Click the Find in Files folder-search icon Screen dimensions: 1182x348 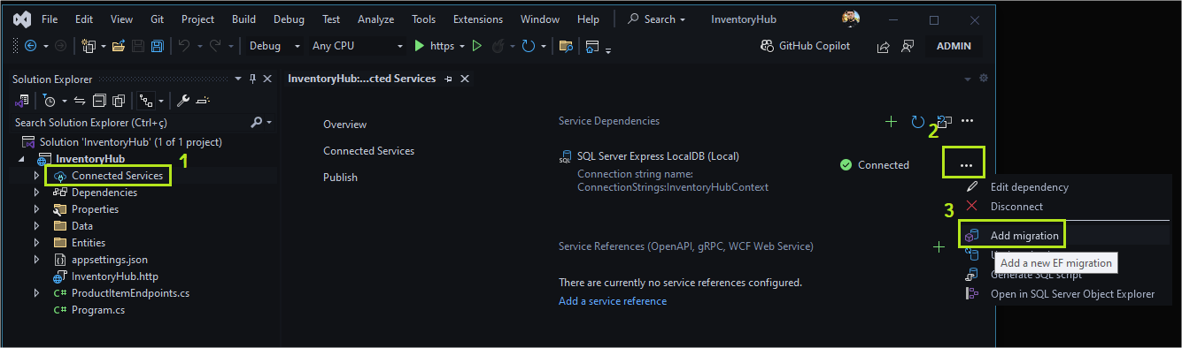[566, 46]
